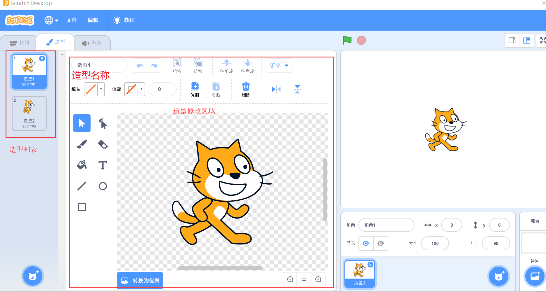546x292 pixels.
Task: Click the costume name field 造型1
Action: (x=99, y=65)
